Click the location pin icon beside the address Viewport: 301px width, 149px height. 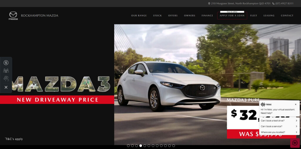[209, 4]
